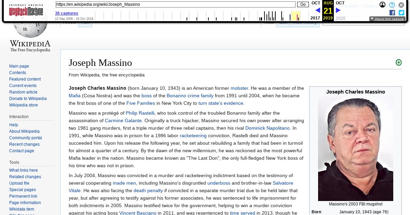410x215 pixels.
Task: Expand About this capture
Action: click(387, 19)
